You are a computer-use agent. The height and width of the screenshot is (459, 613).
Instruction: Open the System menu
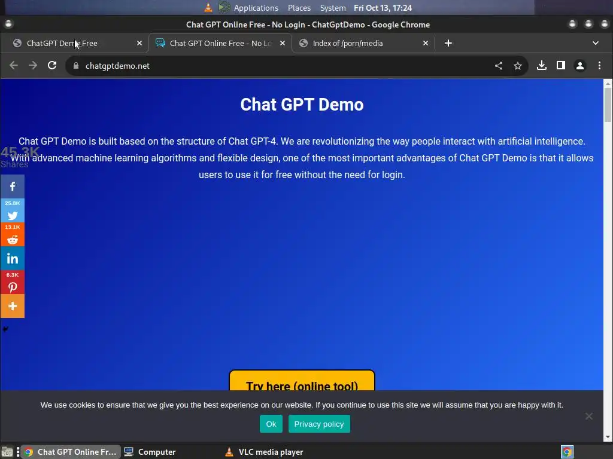coord(333,8)
